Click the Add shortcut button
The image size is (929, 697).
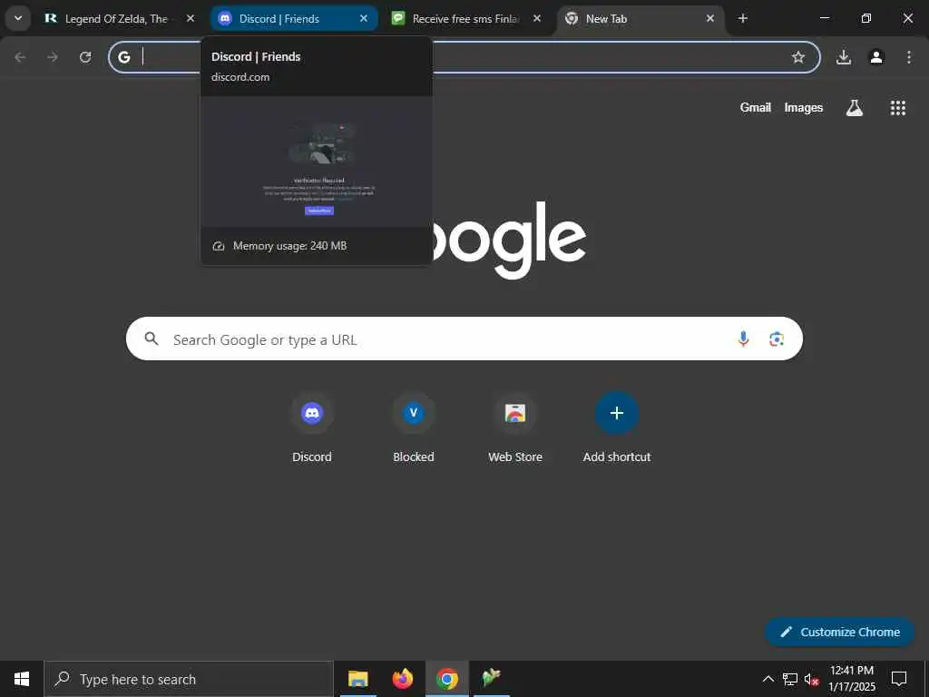[617, 428]
